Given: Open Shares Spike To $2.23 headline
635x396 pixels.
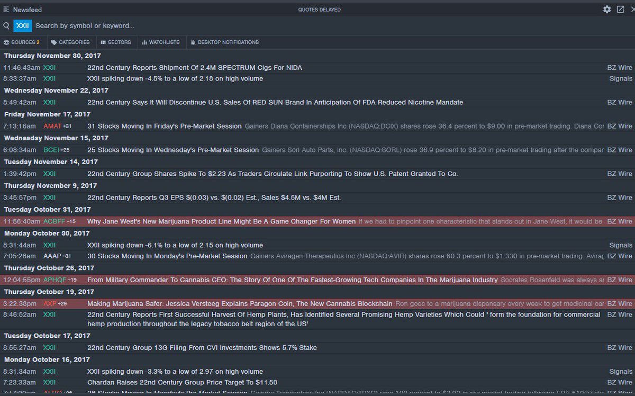Looking at the screenshot, I should (273, 174).
